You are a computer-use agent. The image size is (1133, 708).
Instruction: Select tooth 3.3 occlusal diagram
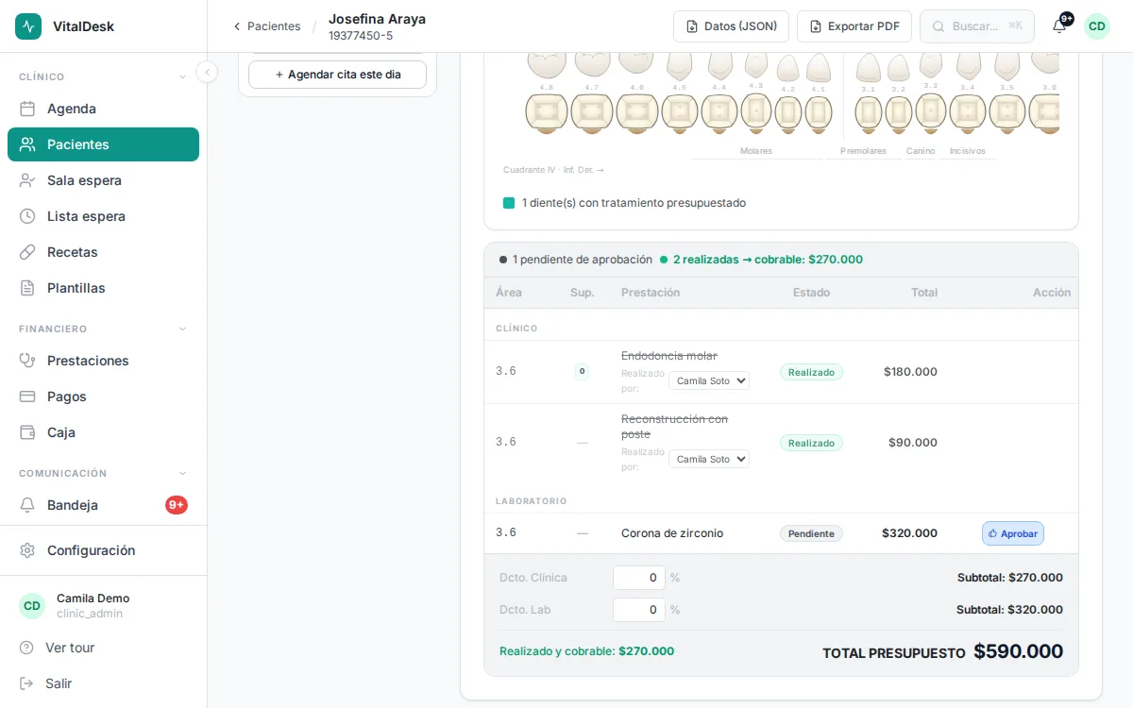click(931, 111)
